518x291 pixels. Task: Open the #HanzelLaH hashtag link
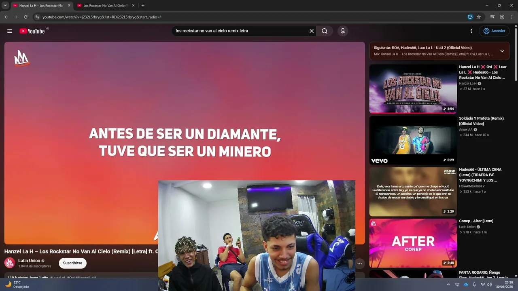(87, 278)
